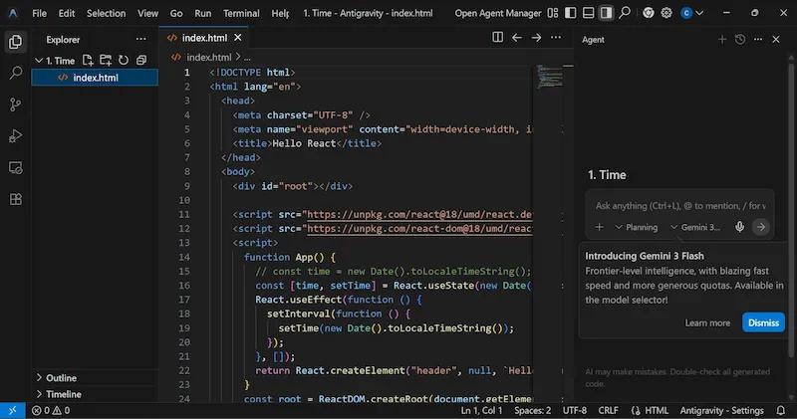The height and width of the screenshot is (419, 797).
Task: Collapse all folders in Explorer
Action: click(141, 61)
